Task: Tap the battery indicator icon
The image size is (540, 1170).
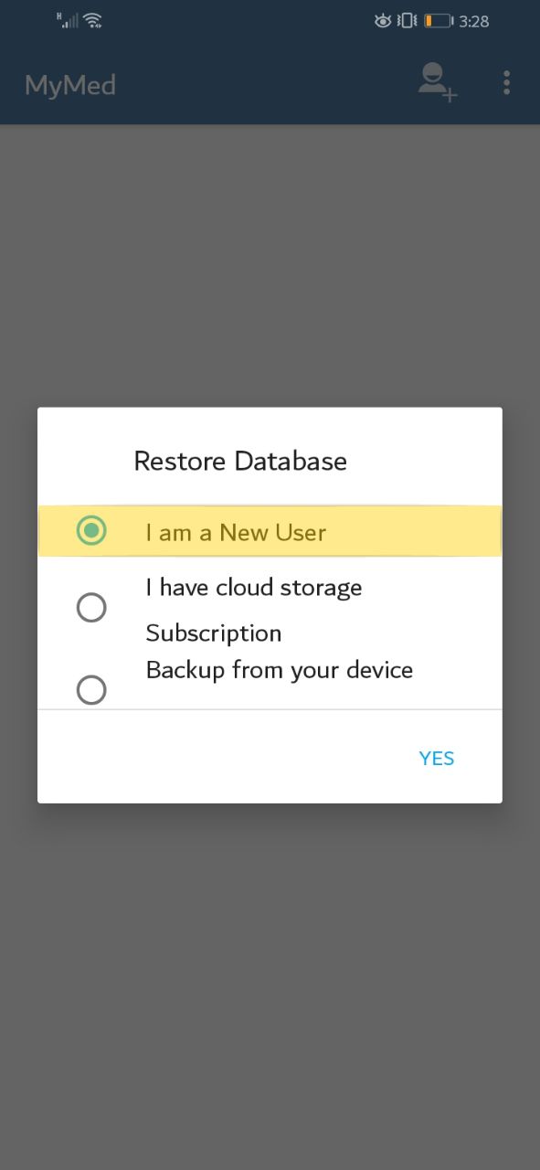Action: pos(439,20)
